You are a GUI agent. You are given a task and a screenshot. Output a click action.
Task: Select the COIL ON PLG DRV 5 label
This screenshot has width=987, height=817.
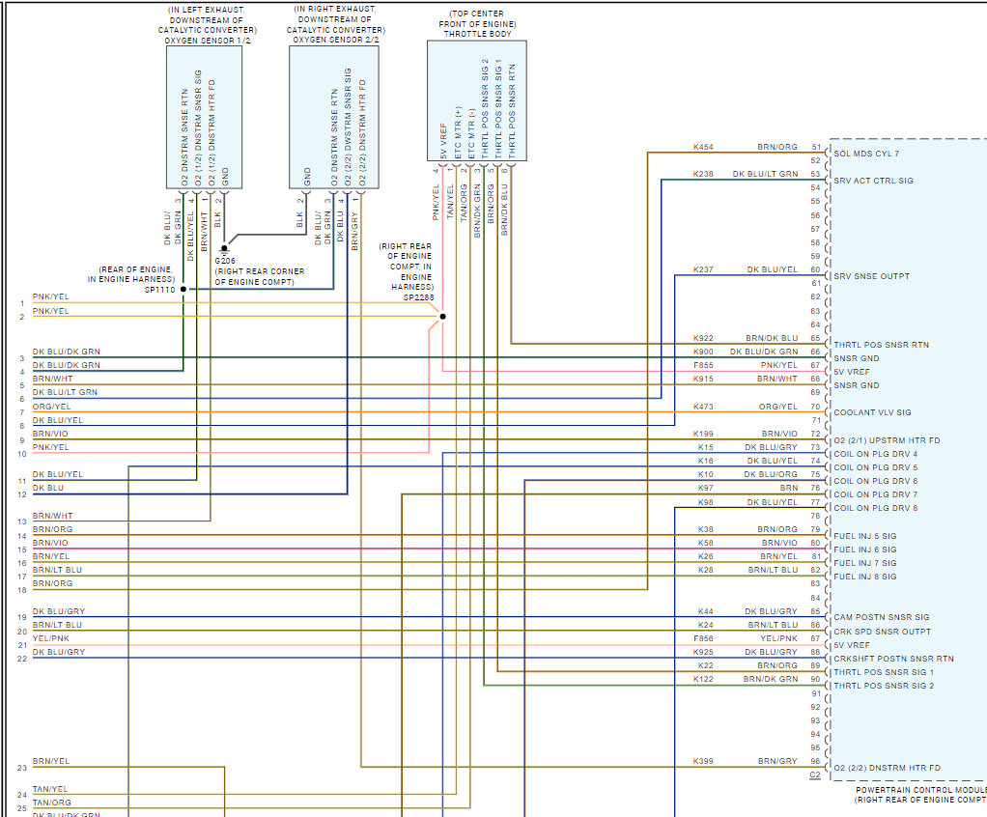tap(876, 467)
